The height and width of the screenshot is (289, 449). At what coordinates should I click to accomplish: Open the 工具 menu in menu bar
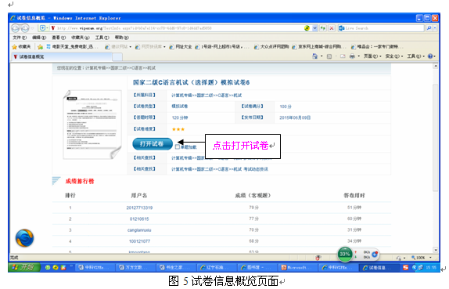click(102, 38)
